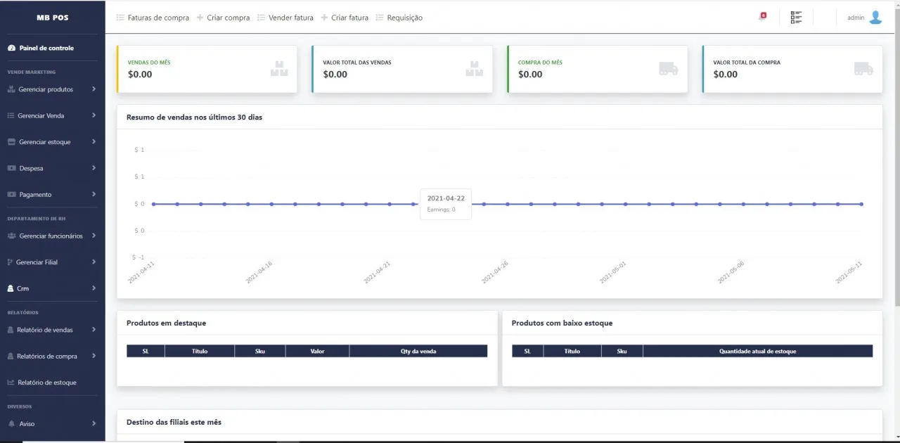The height and width of the screenshot is (443, 900).
Task: Open the task list icon in header
Action: [x=796, y=18]
